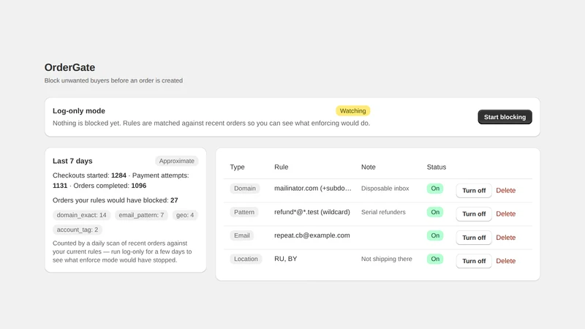The height and width of the screenshot is (329, 585).
Task: Click the 'Block unwanted buyers' subtitle
Action: click(113, 80)
